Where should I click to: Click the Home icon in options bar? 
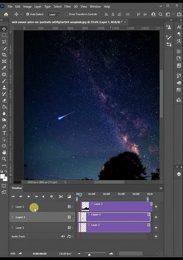click(6, 14)
